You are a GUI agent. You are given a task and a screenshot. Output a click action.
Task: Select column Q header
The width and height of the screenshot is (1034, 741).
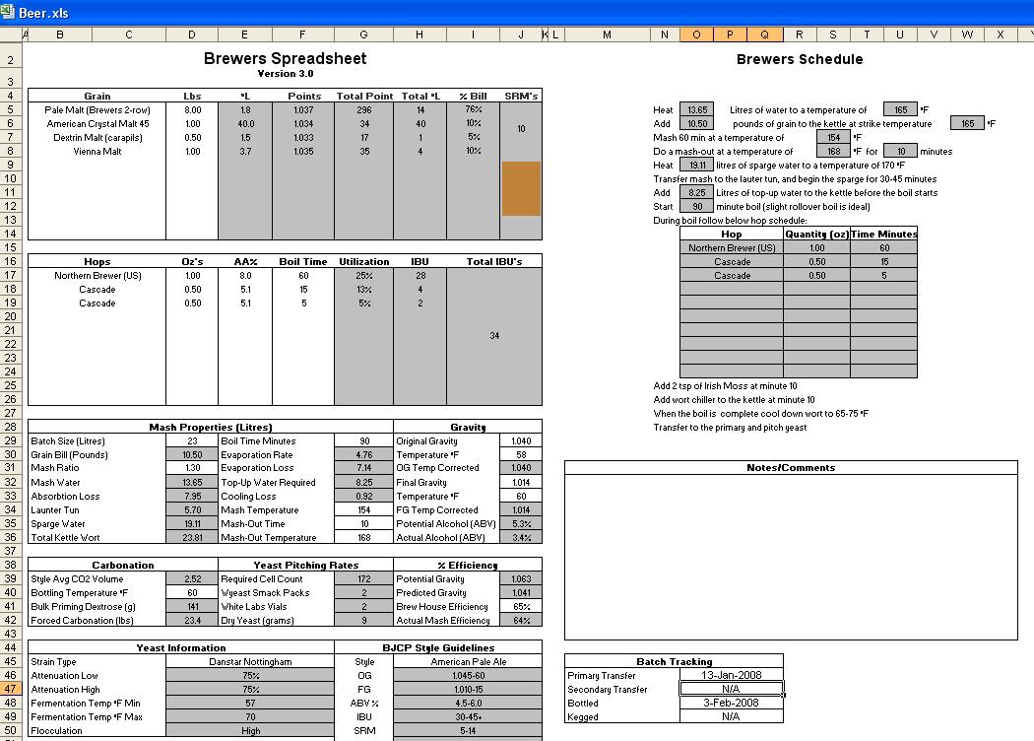coord(765,34)
